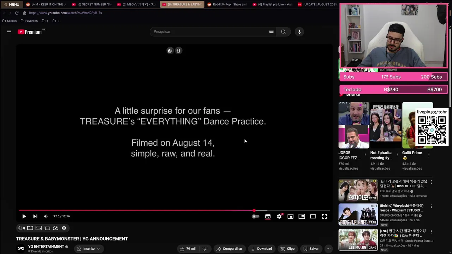Click the sound-waves icon in extension toolbar
The width and height of the screenshot is (452, 254).
(x=22, y=228)
